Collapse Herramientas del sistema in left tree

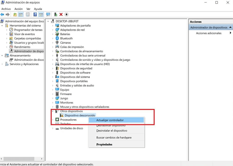point(2,26)
